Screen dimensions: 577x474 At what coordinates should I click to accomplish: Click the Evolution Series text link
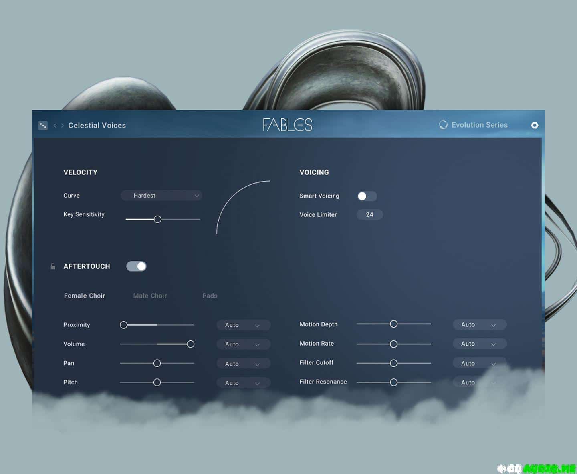[x=480, y=125]
